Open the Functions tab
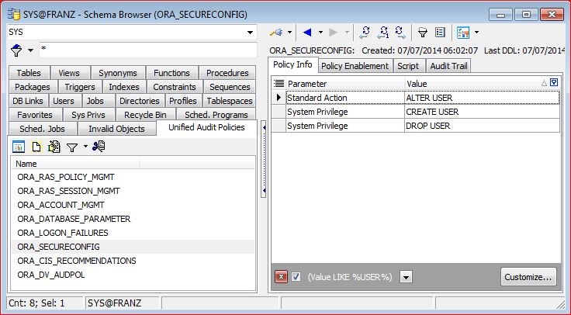The height and width of the screenshot is (315, 571). pyautogui.click(x=171, y=73)
